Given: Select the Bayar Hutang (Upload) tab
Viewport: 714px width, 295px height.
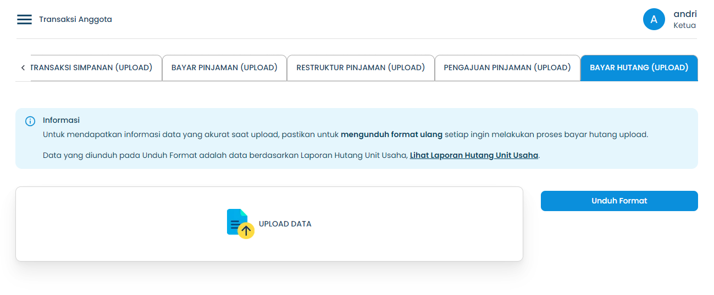Looking at the screenshot, I should click(639, 68).
